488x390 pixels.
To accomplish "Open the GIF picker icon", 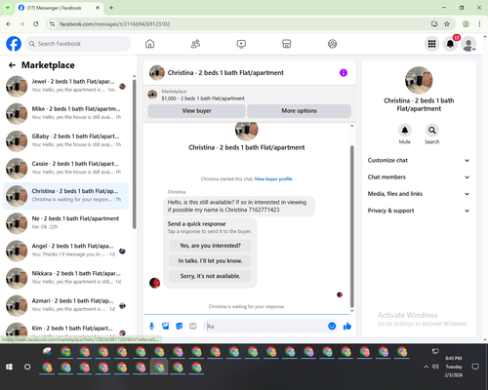I will point(193,326).
